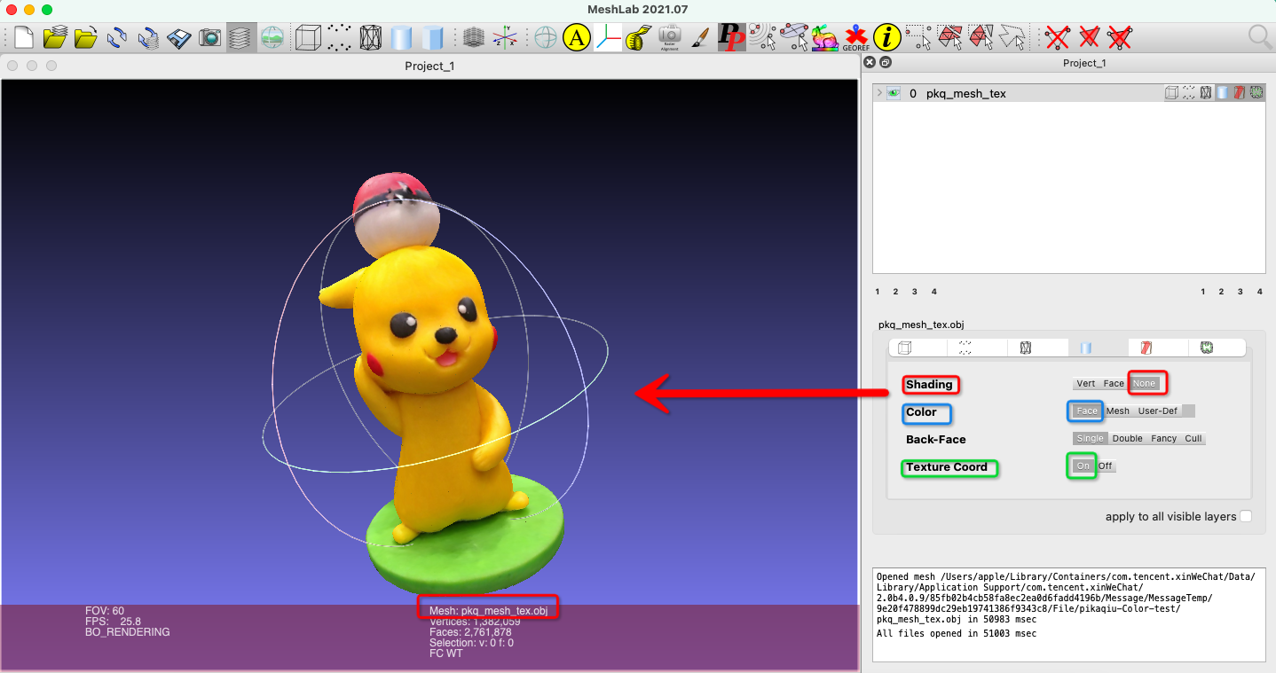Click the raster view globe icon
This screenshot has height=673, width=1276.
272,37
